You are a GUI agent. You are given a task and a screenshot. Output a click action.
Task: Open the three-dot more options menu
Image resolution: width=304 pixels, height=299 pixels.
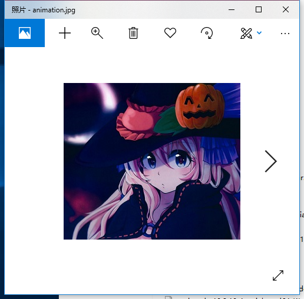tap(285, 34)
